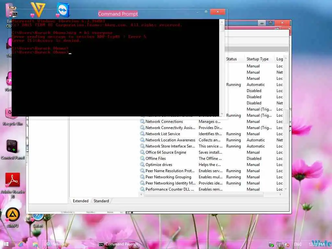Image resolution: width=332 pixels, height=249 pixels.
Task: Click the Services horizontal scrollbar right arrow
Action: [x=280, y=195]
